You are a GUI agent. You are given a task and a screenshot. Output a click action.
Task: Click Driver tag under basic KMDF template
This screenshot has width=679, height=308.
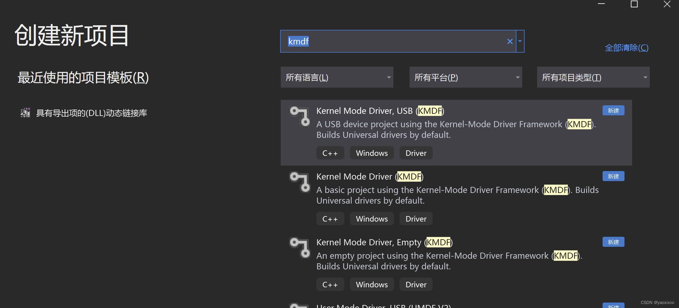click(416, 219)
